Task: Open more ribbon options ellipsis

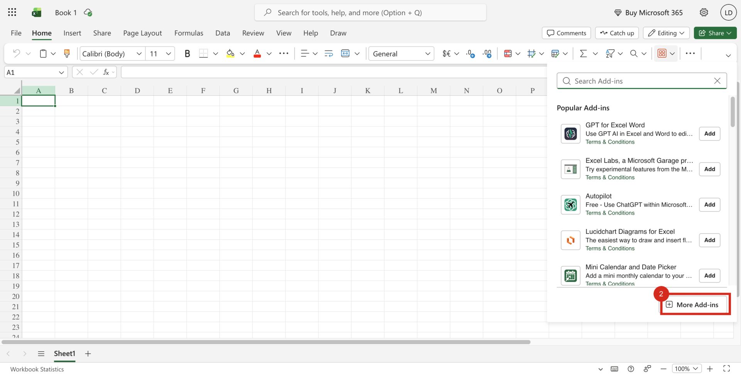Action: [x=690, y=54]
